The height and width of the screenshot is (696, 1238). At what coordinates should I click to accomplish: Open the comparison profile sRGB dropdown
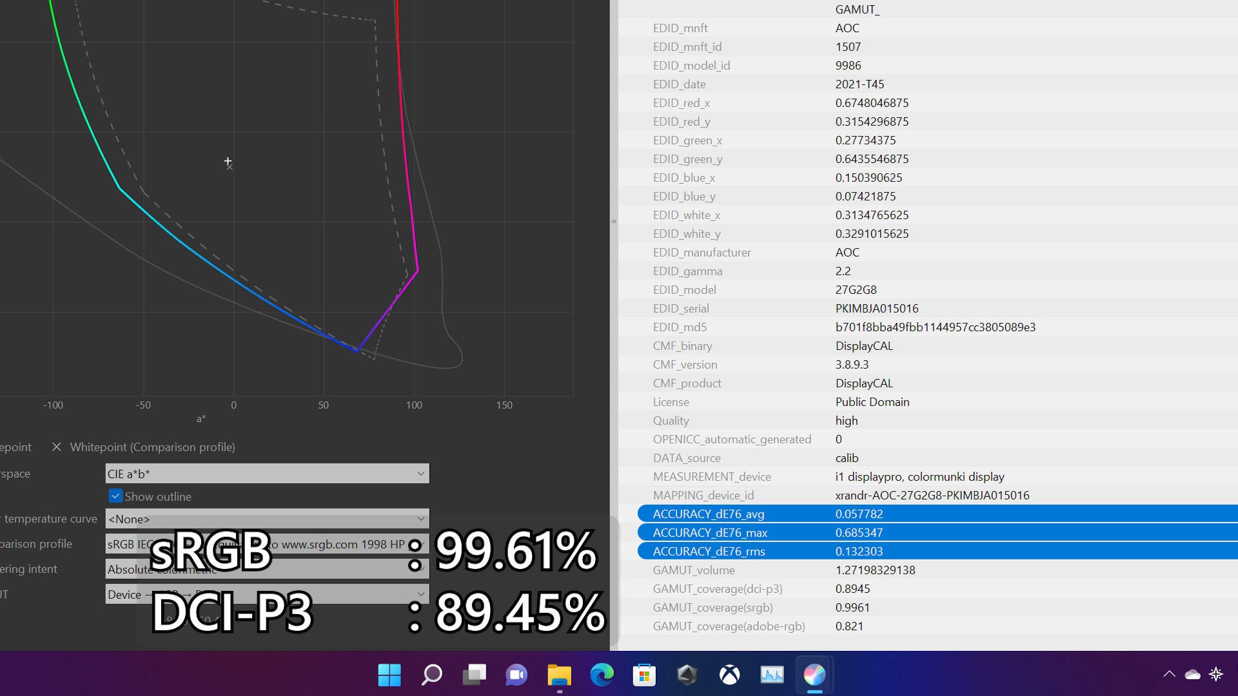tap(267, 544)
